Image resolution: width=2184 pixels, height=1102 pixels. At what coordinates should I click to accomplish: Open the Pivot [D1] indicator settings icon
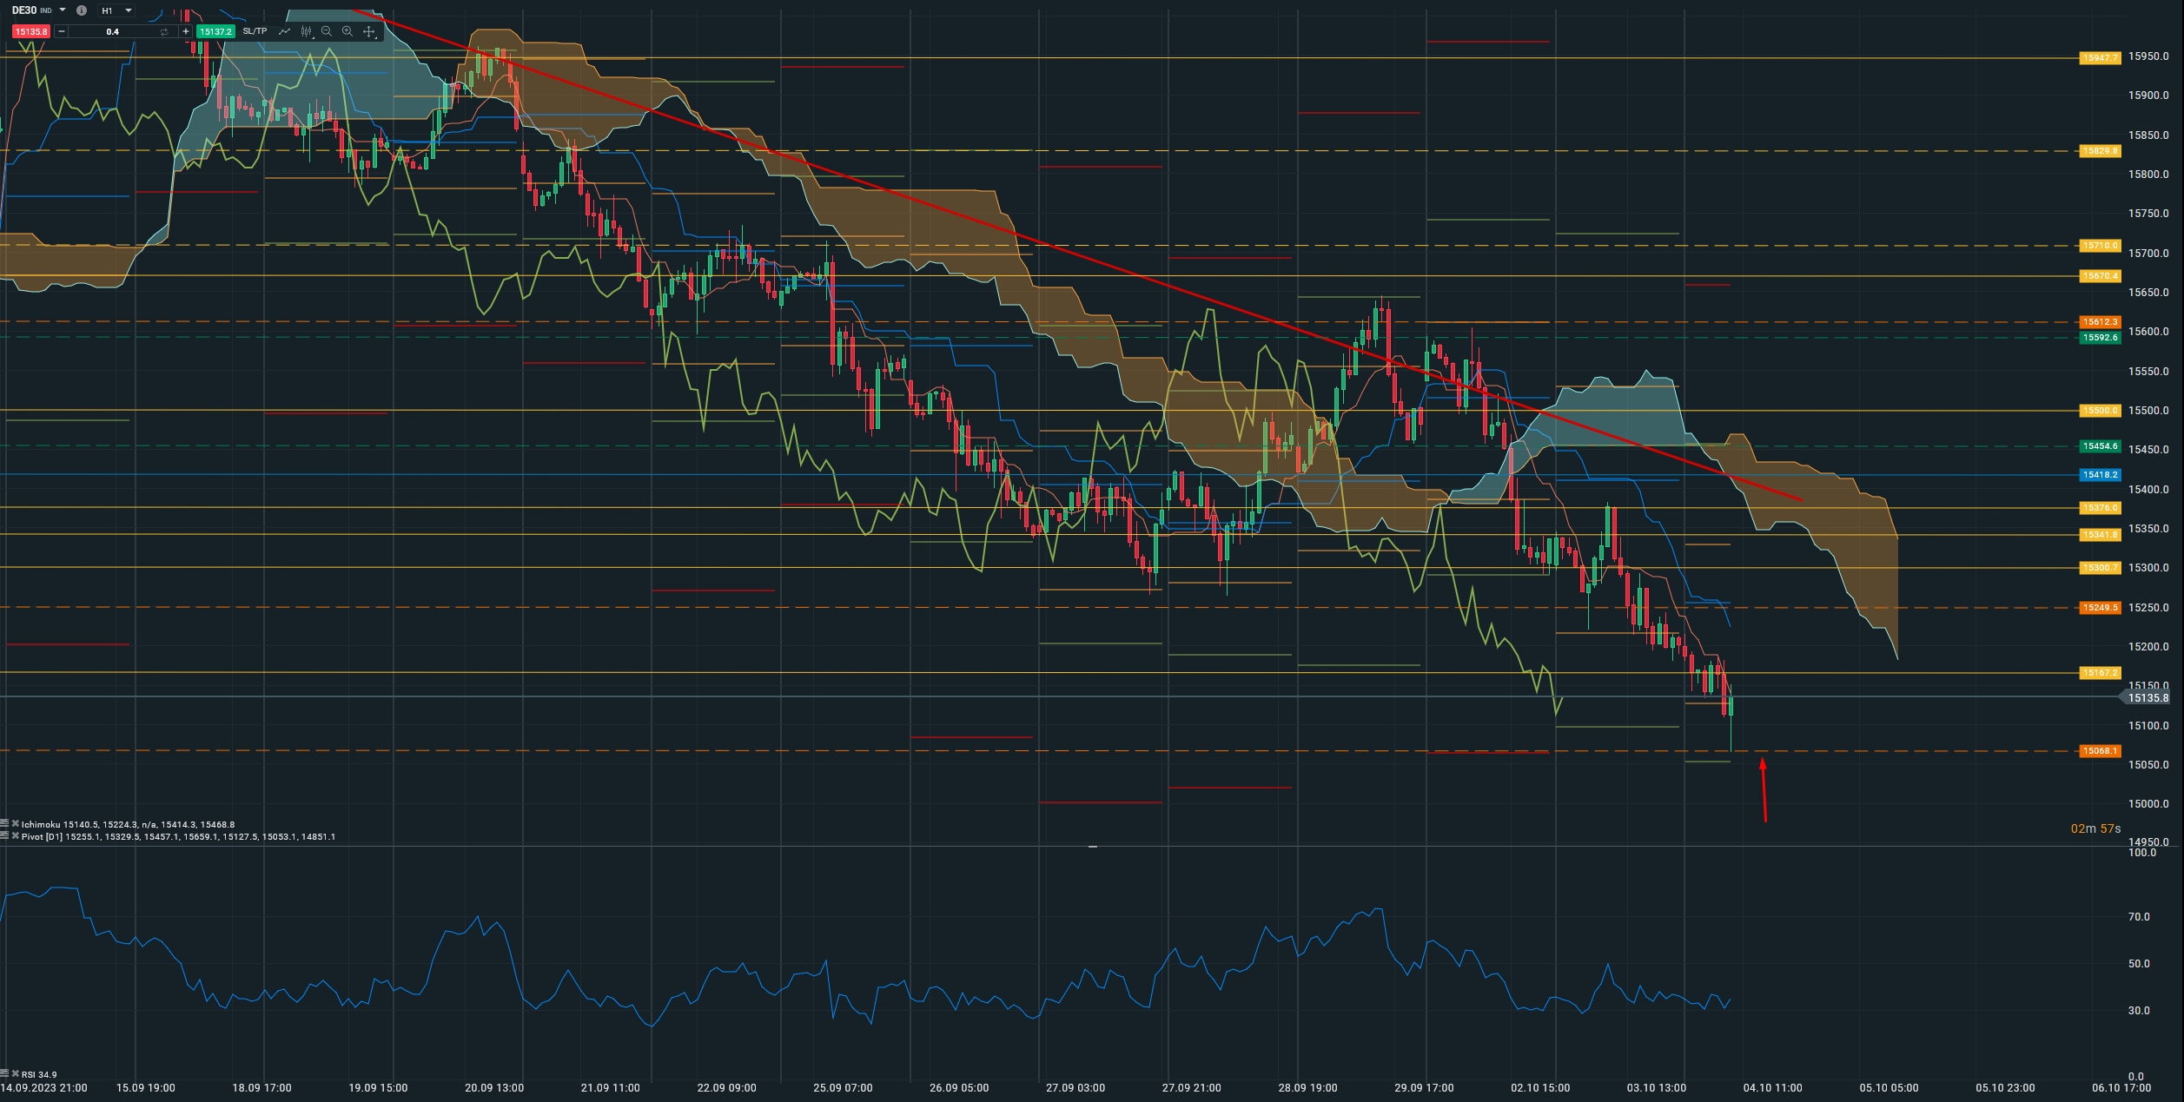(4, 836)
